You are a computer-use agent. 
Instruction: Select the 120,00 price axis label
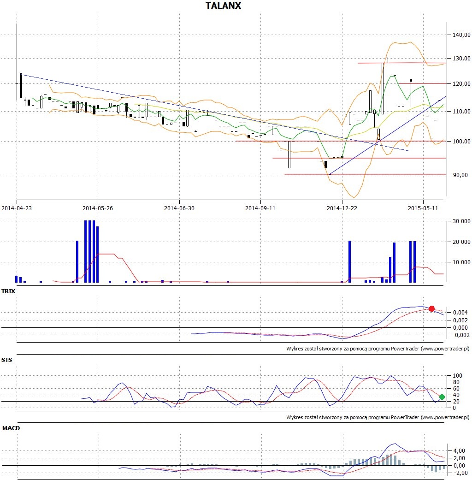coord(461,84)
